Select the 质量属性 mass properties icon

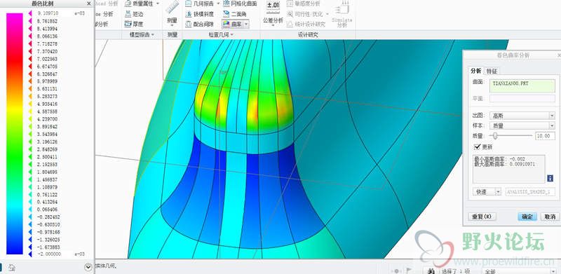(128, 4)
